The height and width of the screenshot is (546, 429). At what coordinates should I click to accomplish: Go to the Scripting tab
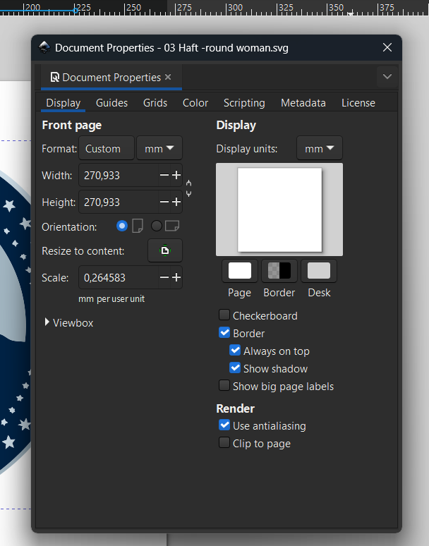244,103
